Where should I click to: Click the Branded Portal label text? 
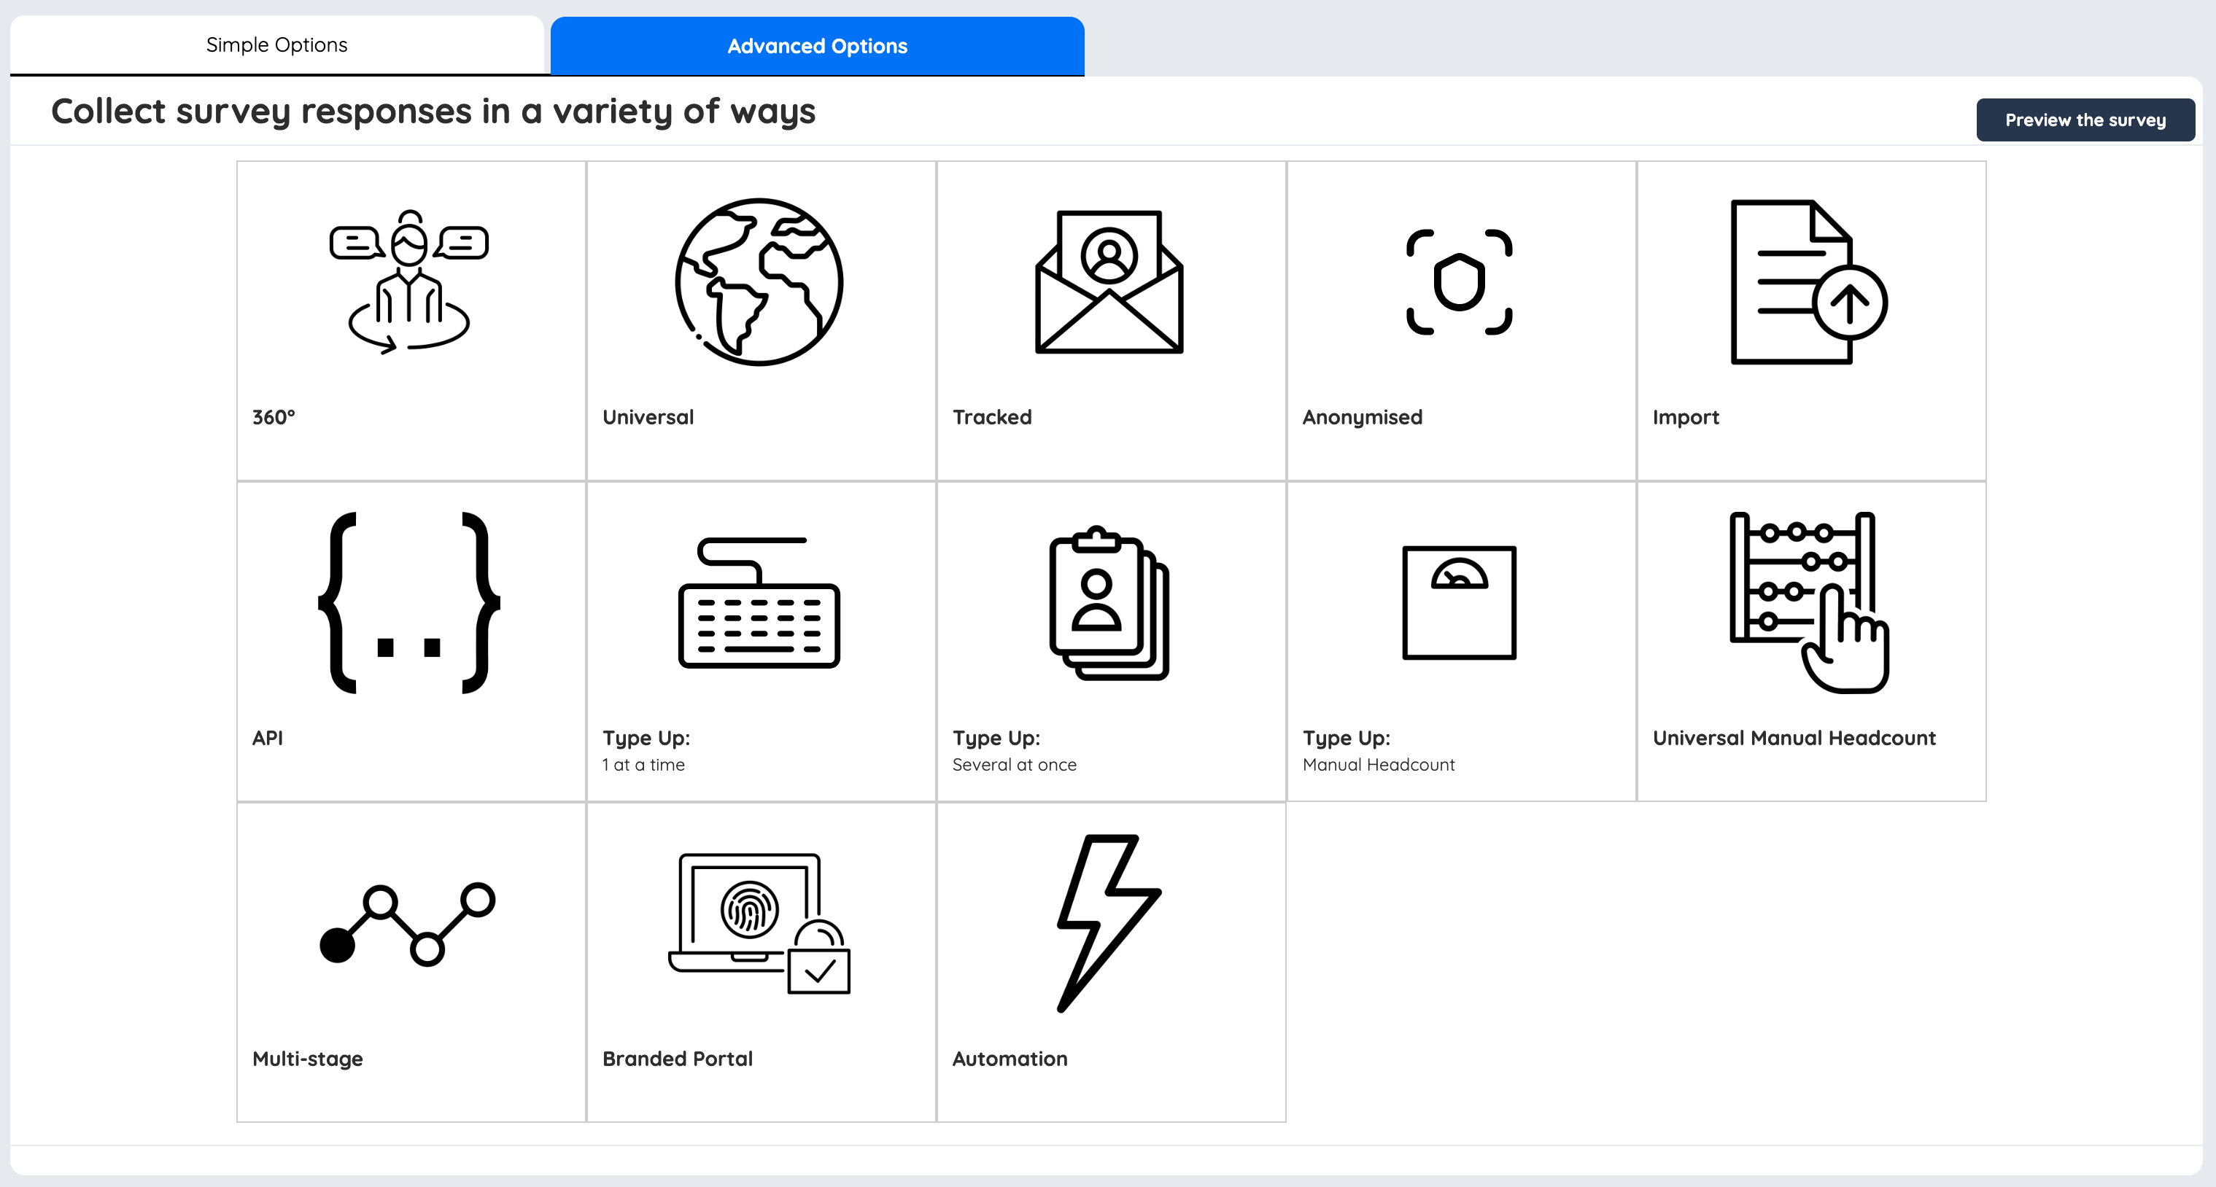[677, 1059]
